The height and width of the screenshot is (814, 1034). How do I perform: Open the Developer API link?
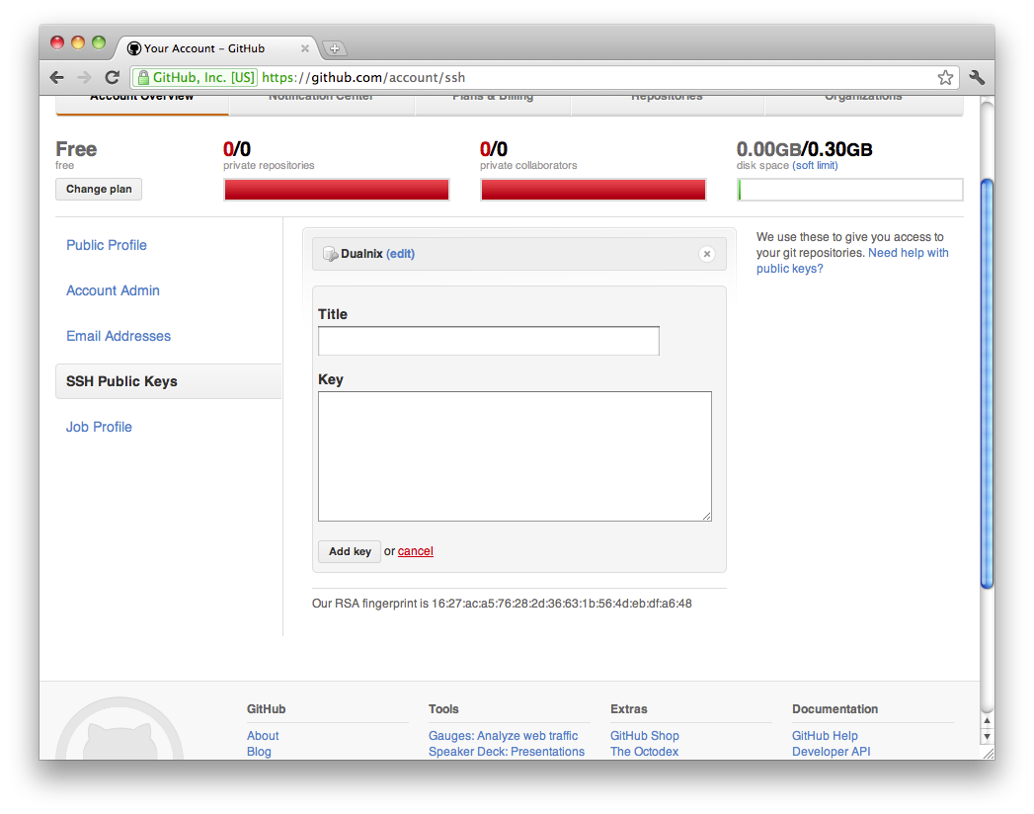(x=831, y=752)
